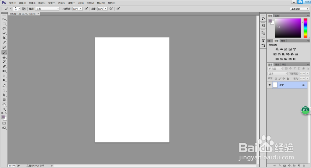Toggle lock all for layer
This screenshot has width=311, height=168.
coord(288,79)
